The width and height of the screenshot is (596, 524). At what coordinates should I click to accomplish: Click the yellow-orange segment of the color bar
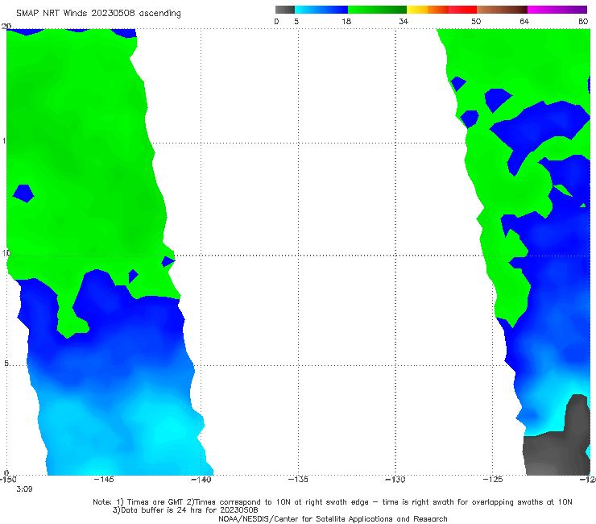point(427,10)
